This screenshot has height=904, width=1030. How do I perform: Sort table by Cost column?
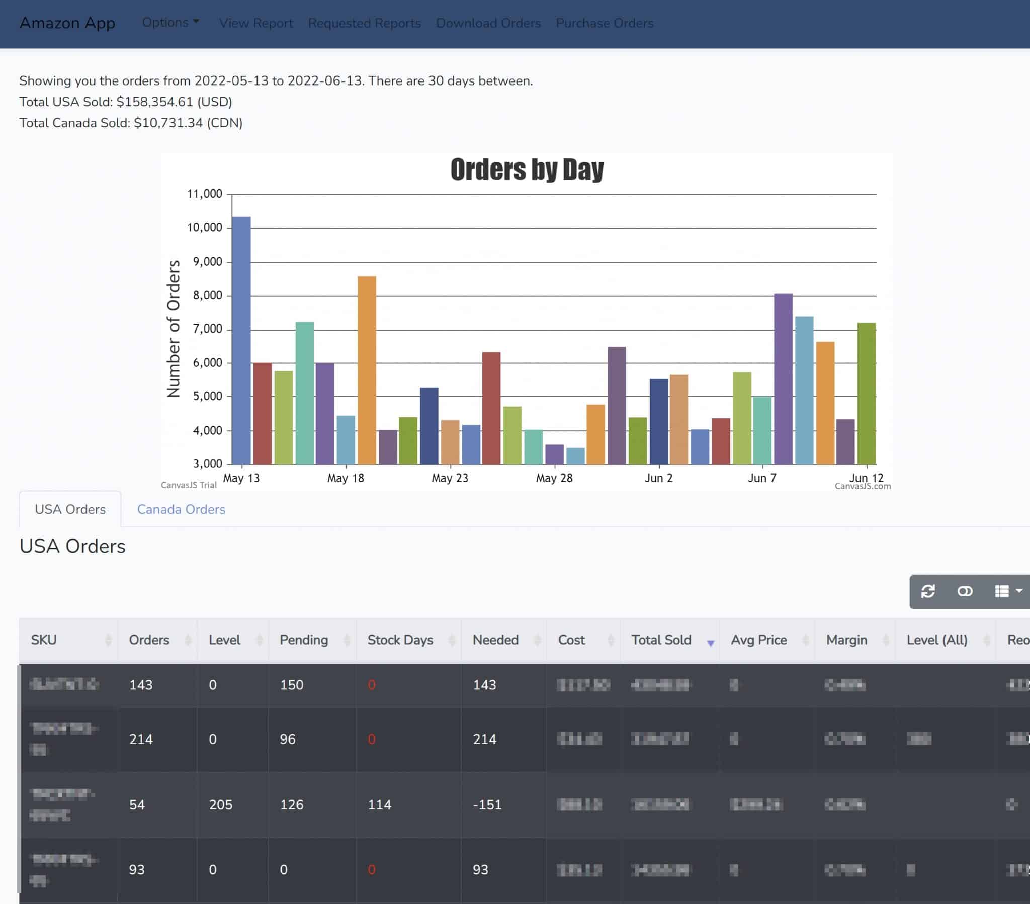point(583,640)
